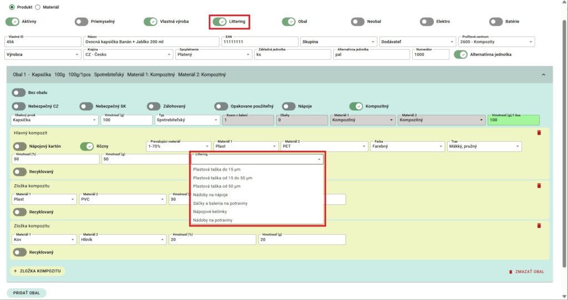Turn off the Littering switch
The height and width of the screenshot is (300, 568).
click(x=220, y=22)
